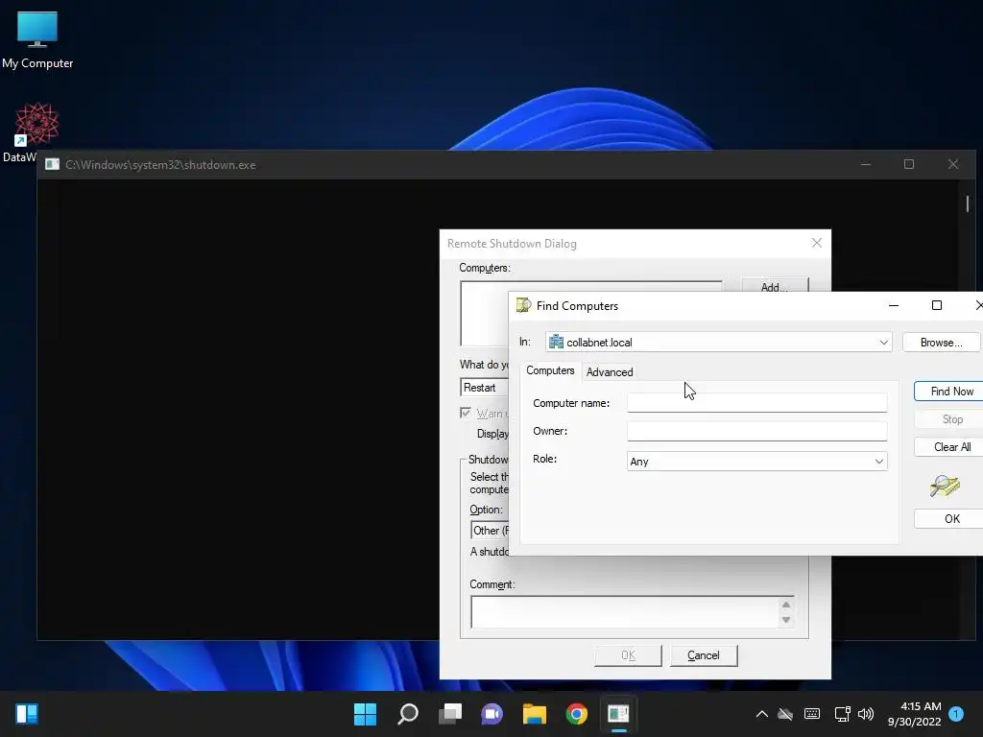
Task: Click the console window scrollbar thumb
Action: point(968,203)
